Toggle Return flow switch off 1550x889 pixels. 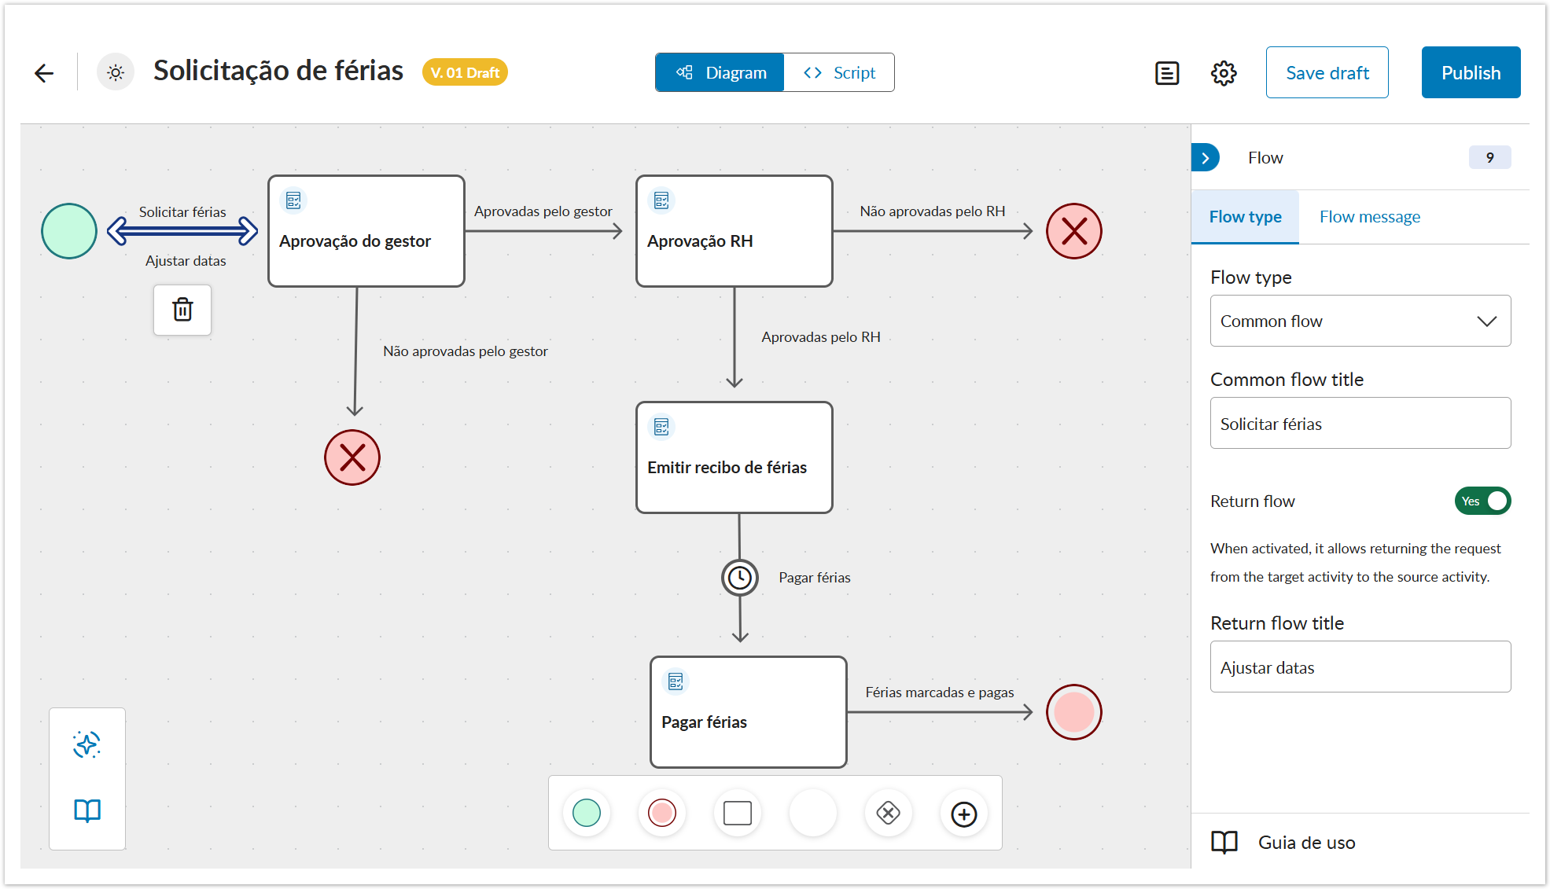(1482, 501)
